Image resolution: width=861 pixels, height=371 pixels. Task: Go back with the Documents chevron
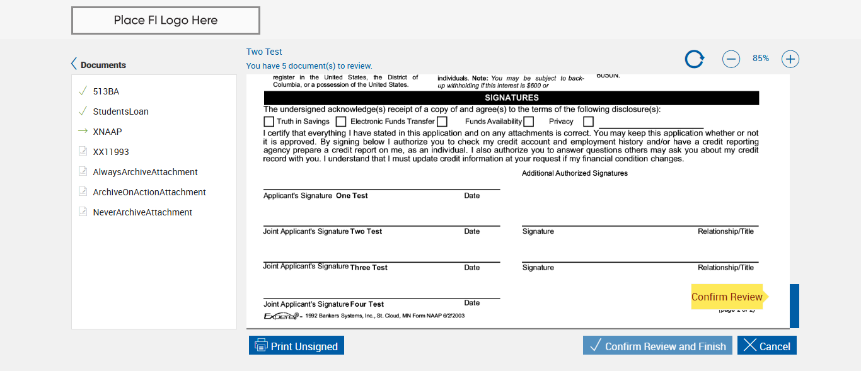74,64
